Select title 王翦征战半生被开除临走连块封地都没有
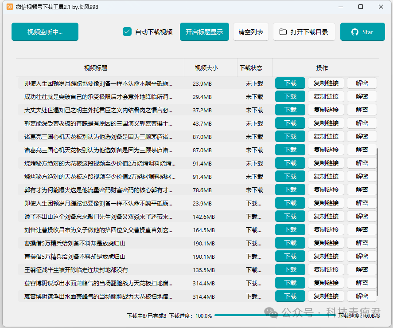This screenshot has height=328, width=393. 76,270
